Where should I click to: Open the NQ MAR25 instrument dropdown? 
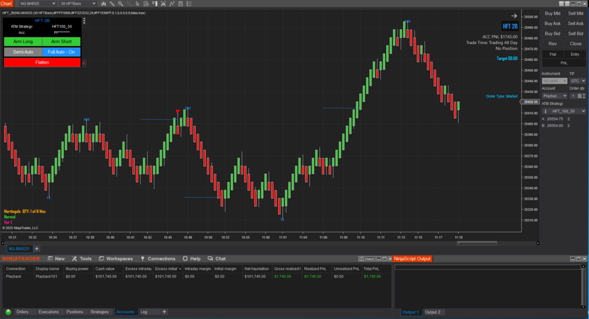[x=38, y=4]
